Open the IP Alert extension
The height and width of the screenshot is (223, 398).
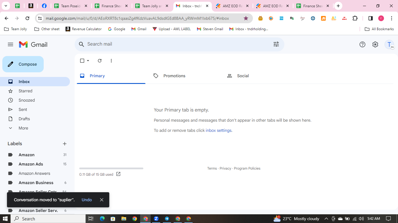tap(344, 18)
